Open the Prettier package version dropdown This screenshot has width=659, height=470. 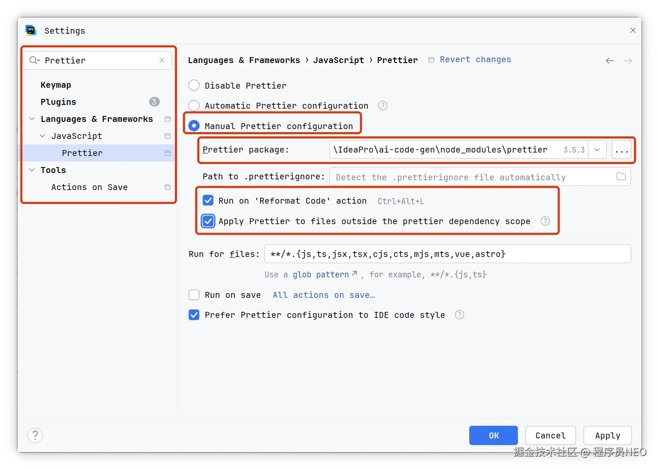597,150
